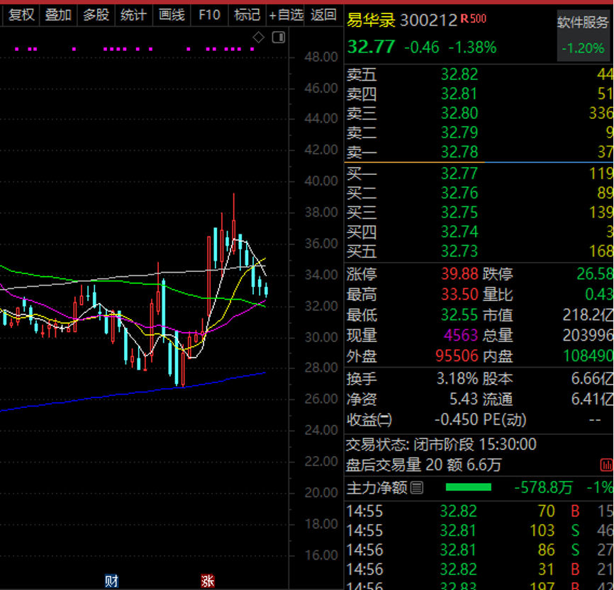Click the 易华录 stock name
This screenshot has width=614, height=590.
coord(371,20)
